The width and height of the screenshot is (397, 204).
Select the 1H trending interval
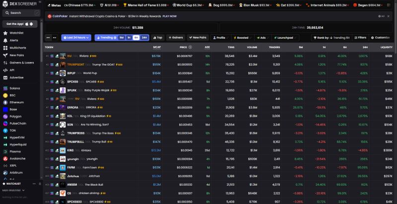(129, 38)
